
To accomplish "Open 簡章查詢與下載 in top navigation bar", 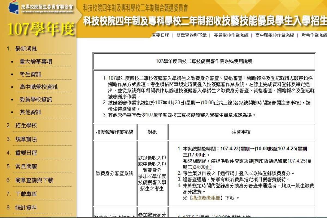I will [191, 35].
